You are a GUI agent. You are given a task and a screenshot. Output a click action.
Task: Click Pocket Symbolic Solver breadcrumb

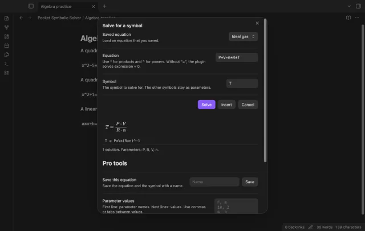[x=59, y=18]
